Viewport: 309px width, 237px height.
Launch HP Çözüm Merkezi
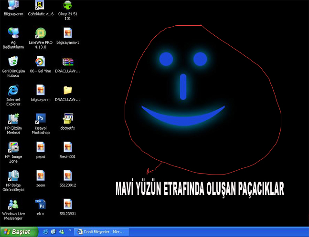13,118
